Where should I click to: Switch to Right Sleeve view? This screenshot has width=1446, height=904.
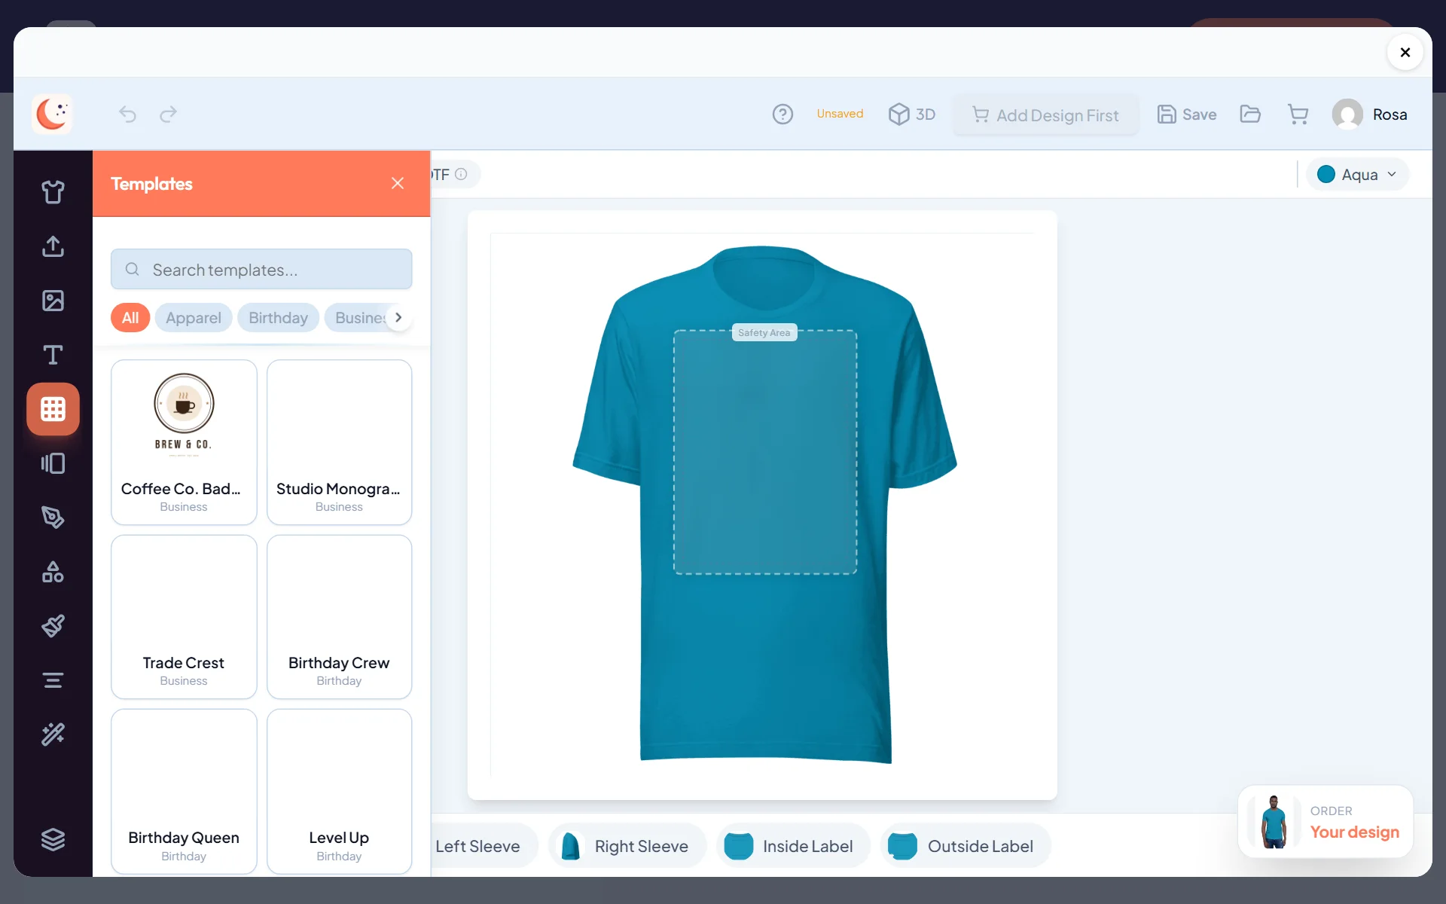coord(628,846)
